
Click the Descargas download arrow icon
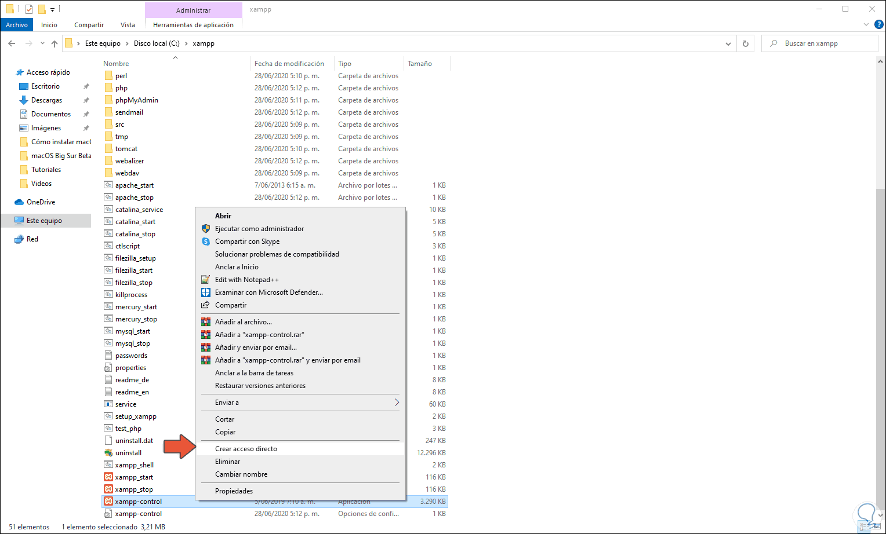click(x=24, y=100)
